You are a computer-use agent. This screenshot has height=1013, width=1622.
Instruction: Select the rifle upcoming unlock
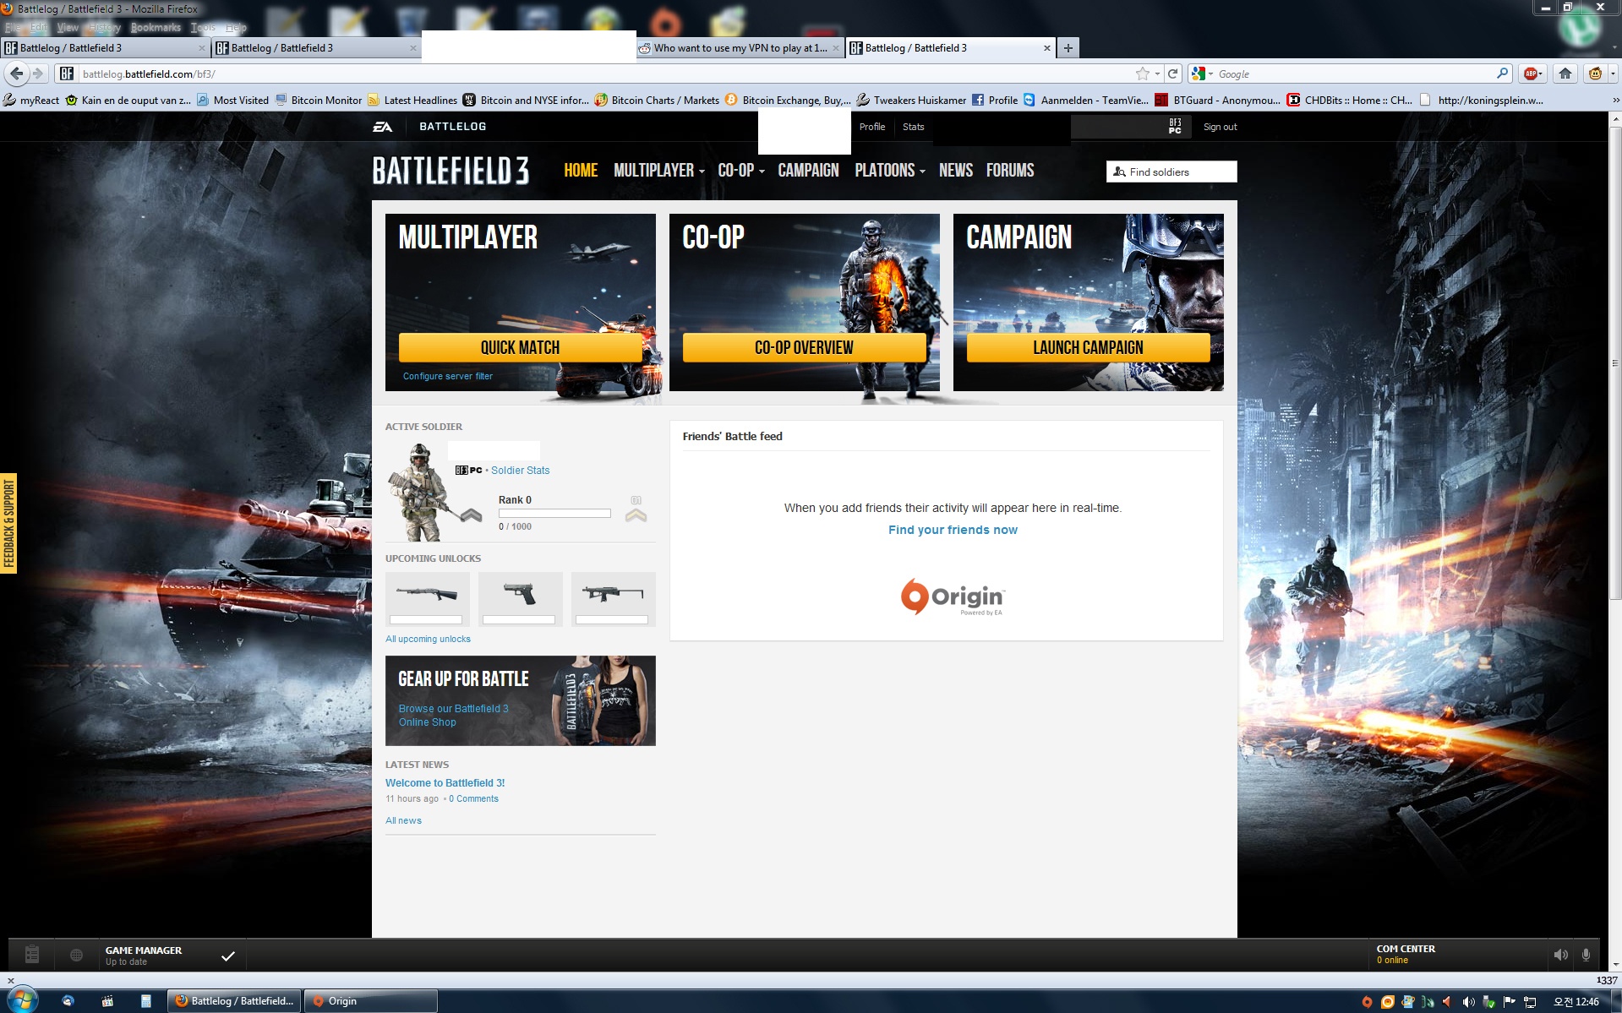[x=614, y=598]
